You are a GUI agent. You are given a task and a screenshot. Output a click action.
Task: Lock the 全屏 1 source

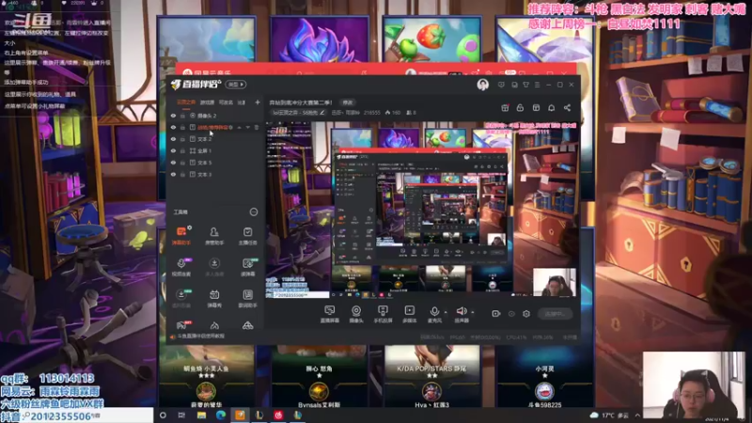(x=182, y=150)
